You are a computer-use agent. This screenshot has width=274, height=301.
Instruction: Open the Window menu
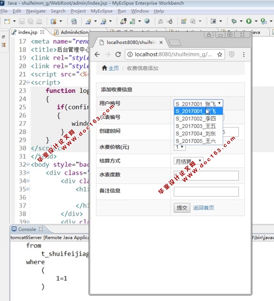coord(140,11)
